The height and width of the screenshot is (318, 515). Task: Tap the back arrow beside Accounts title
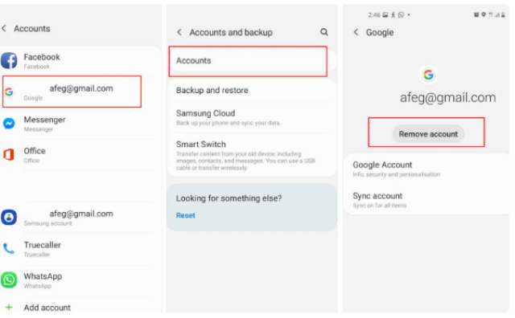[x=4, y=29]
